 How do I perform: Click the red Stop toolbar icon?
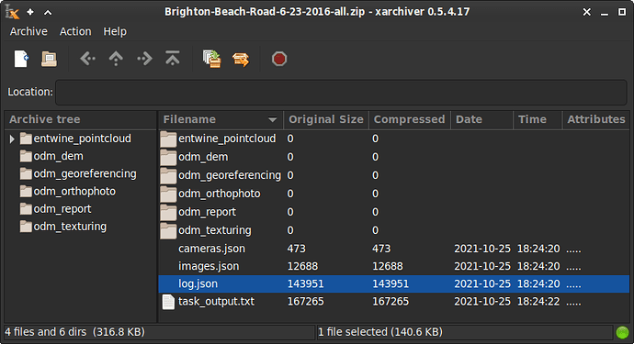click(x=279, y=59)
